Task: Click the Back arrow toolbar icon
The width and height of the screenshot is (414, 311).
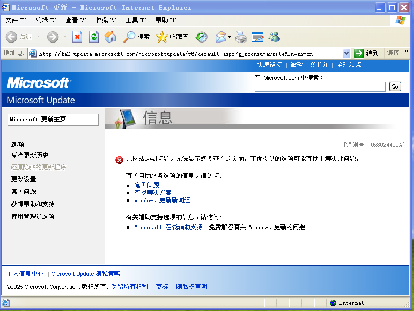Action: coord(11,37)
